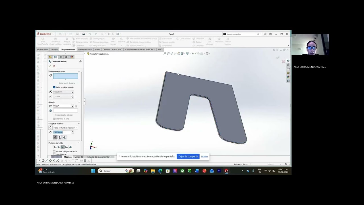Open the Piezas soldadas tab
The image size is (364, 205).
(85, 50)
